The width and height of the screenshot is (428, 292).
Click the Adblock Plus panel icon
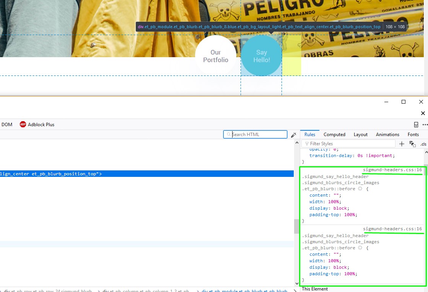23,124
